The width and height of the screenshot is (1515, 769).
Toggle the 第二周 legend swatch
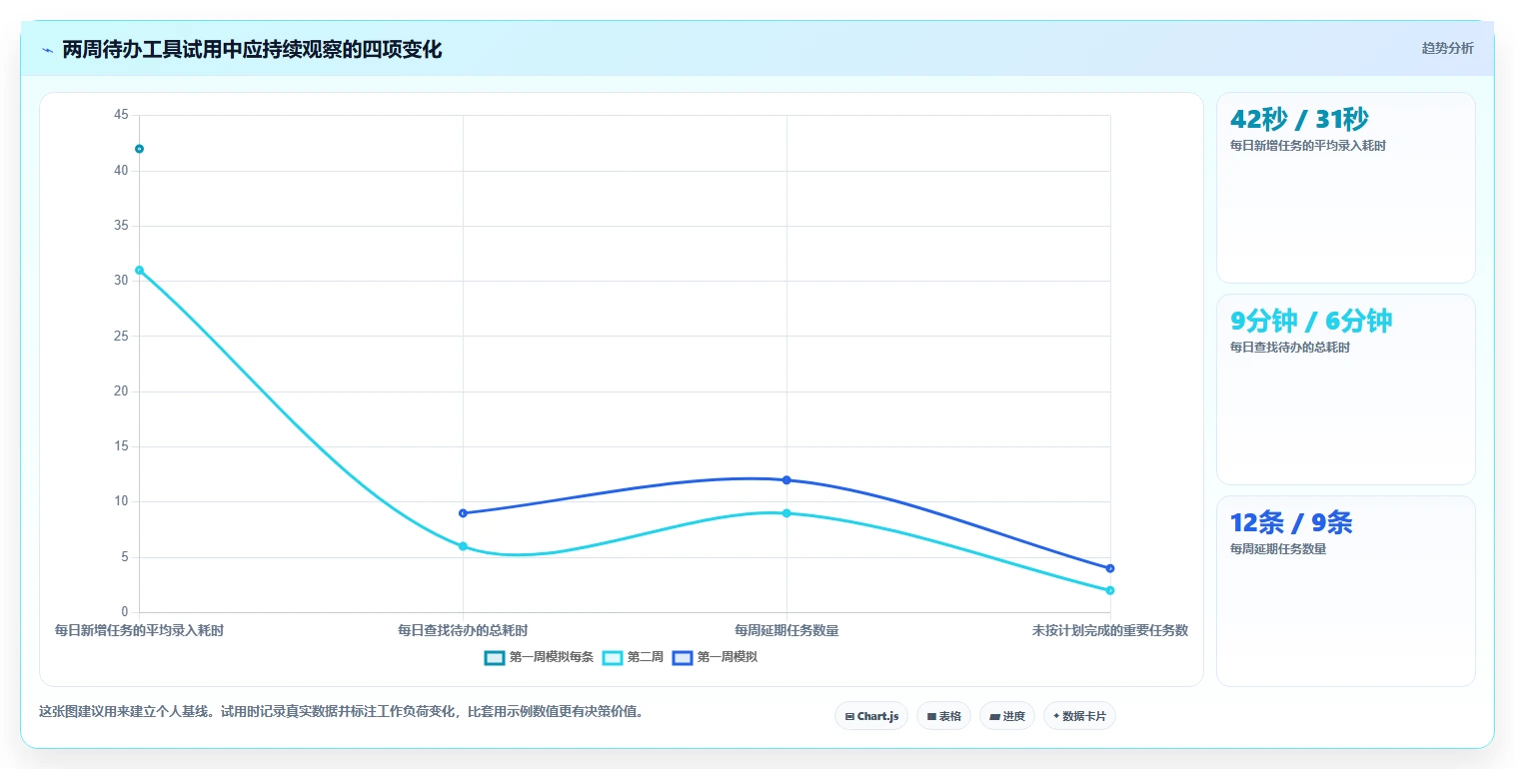point(613,657)
